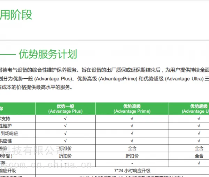This screenshot has height=177, width=209.
Task: Click the 标准价 cell in Advantage Plus column
Action: pos(65,148)
